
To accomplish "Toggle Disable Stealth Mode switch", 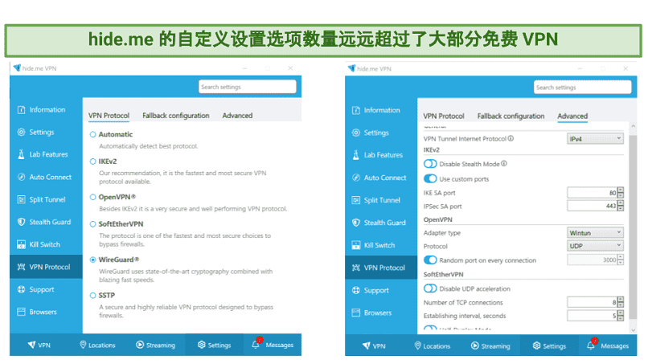I will click(x=430, y=164).
